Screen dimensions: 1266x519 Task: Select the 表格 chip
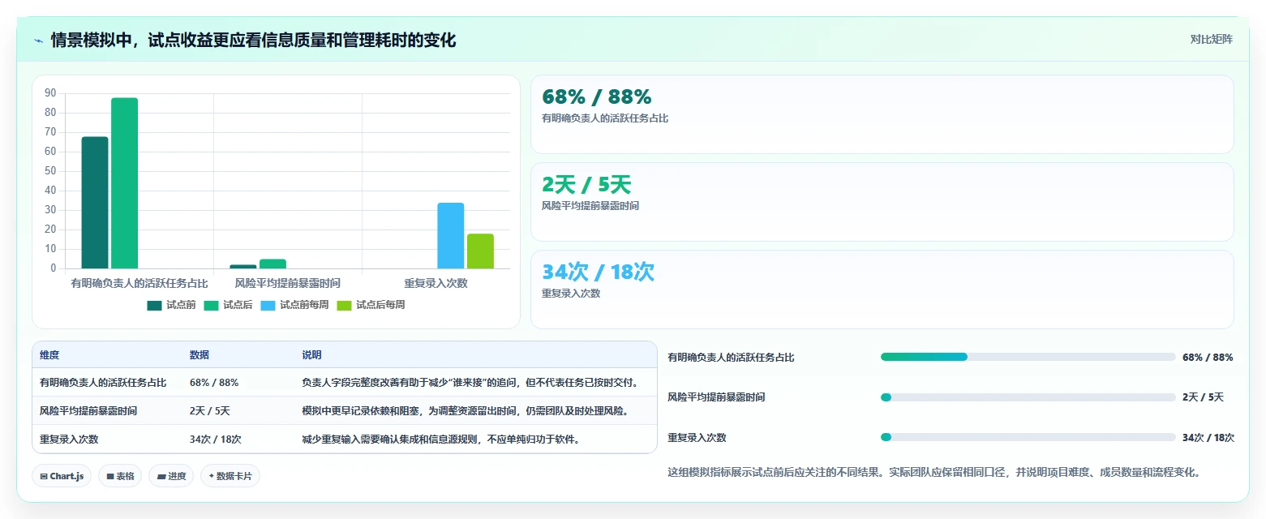pyautogui.click(x=120, y=476)
